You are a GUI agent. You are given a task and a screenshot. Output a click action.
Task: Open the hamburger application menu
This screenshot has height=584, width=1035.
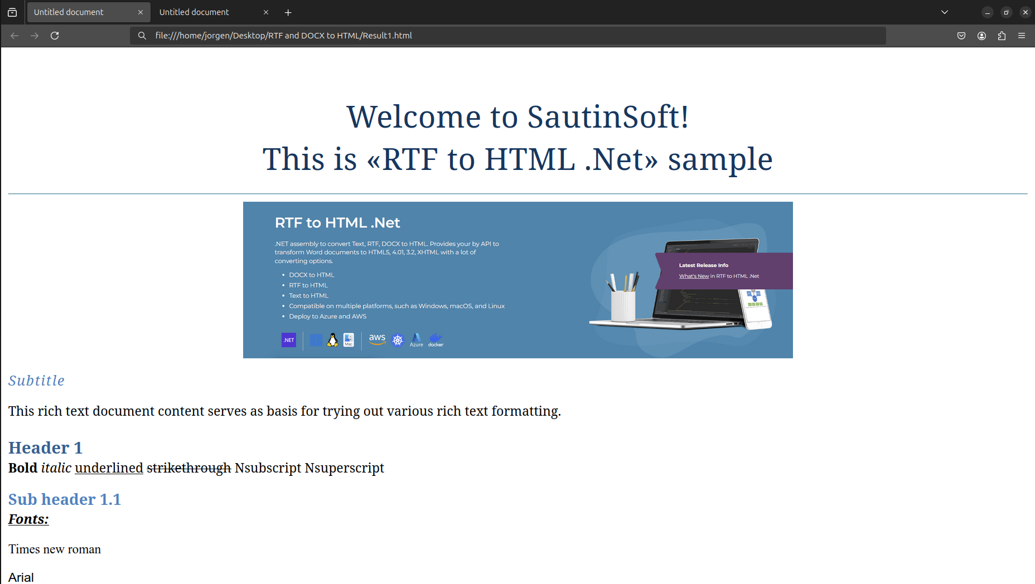click(1022, 36)
